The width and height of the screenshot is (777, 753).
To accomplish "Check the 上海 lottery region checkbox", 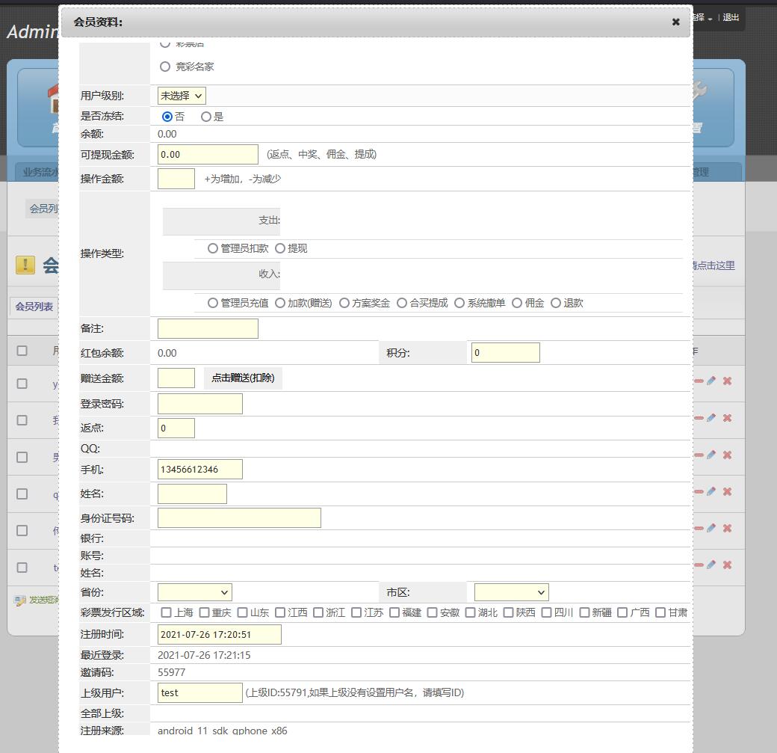I will [x=167, y=612].
